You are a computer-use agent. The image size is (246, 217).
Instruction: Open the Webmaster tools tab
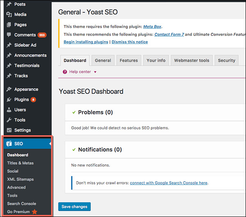191,60
